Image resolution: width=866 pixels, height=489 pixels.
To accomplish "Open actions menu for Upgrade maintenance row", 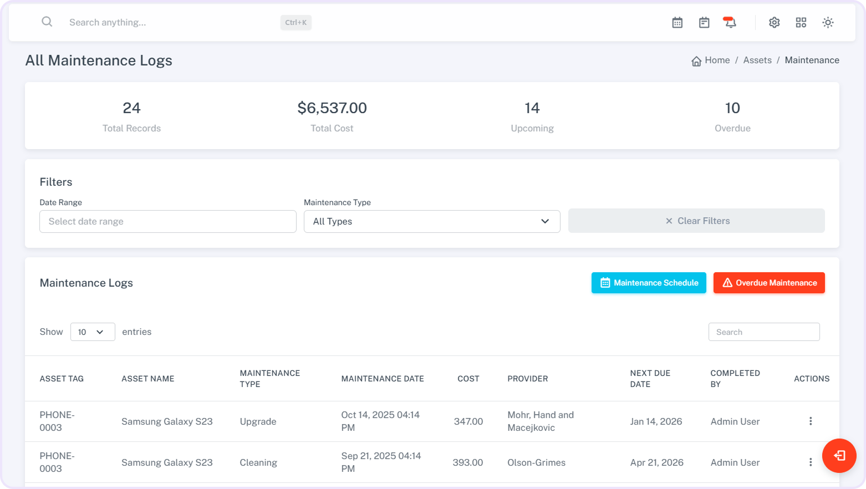I will click(x=810, y=421).
